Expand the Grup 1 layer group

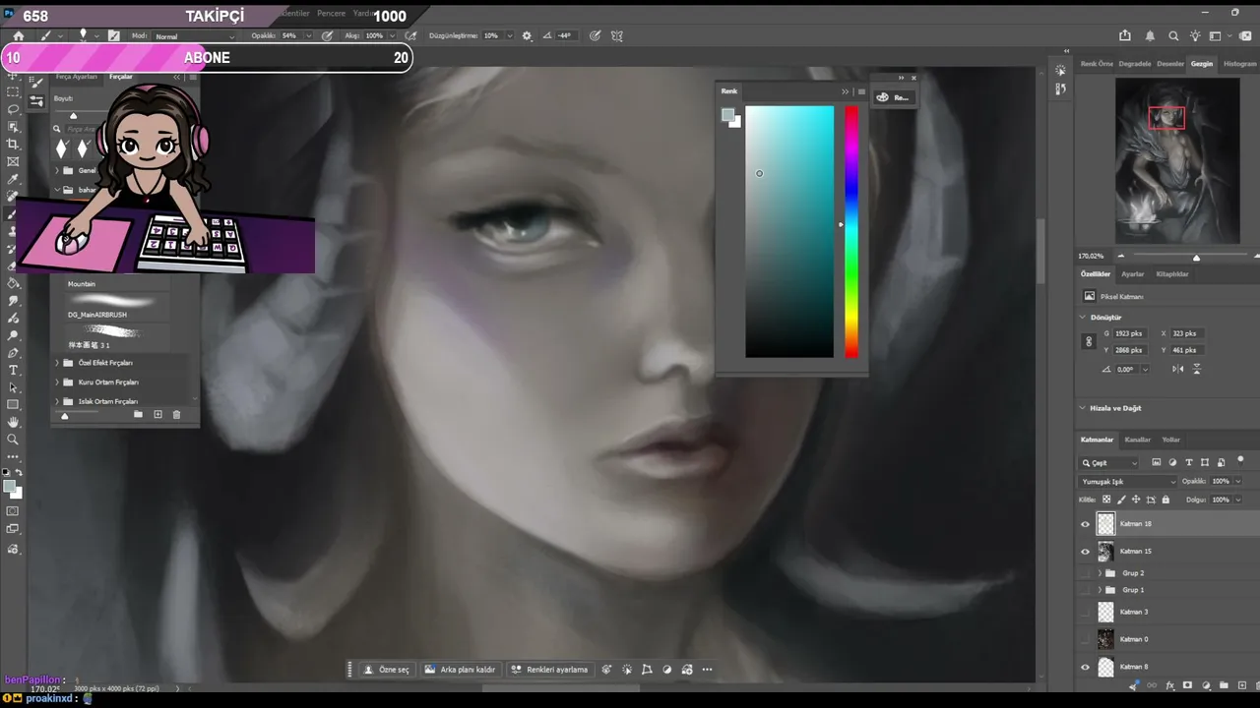(x=1100, y=590)
